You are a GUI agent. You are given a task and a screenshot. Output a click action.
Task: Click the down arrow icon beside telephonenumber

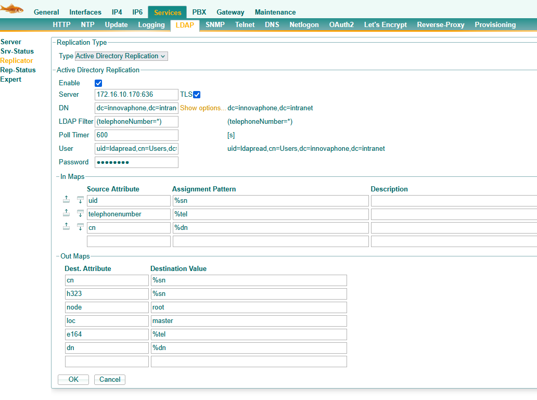(80, 213)
